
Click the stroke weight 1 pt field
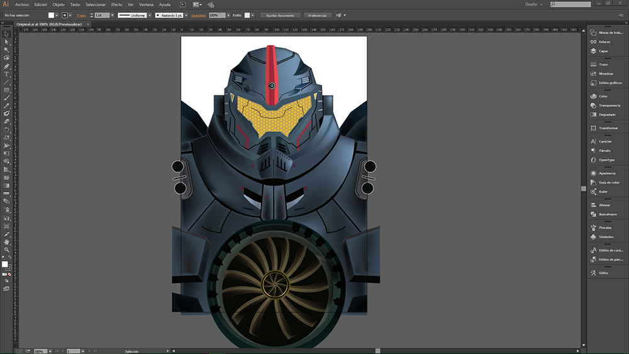[x=102, y=15]
